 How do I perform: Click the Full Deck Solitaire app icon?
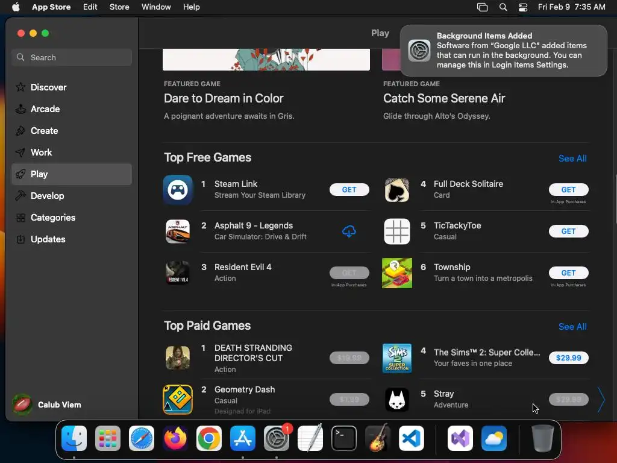click(396, 190)
